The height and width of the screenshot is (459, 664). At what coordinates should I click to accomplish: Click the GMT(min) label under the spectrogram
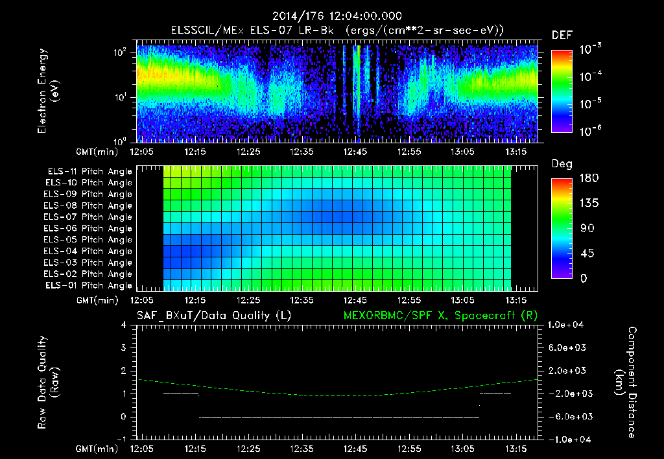97,152
